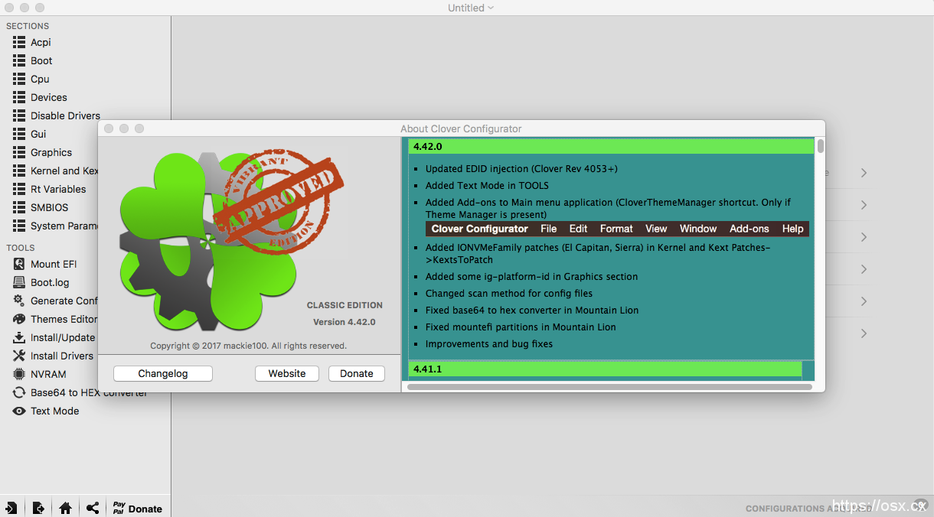The image size is (934, 517).
Task: Click the changelog horizontal scrollbar
Action: coord(609,387)
